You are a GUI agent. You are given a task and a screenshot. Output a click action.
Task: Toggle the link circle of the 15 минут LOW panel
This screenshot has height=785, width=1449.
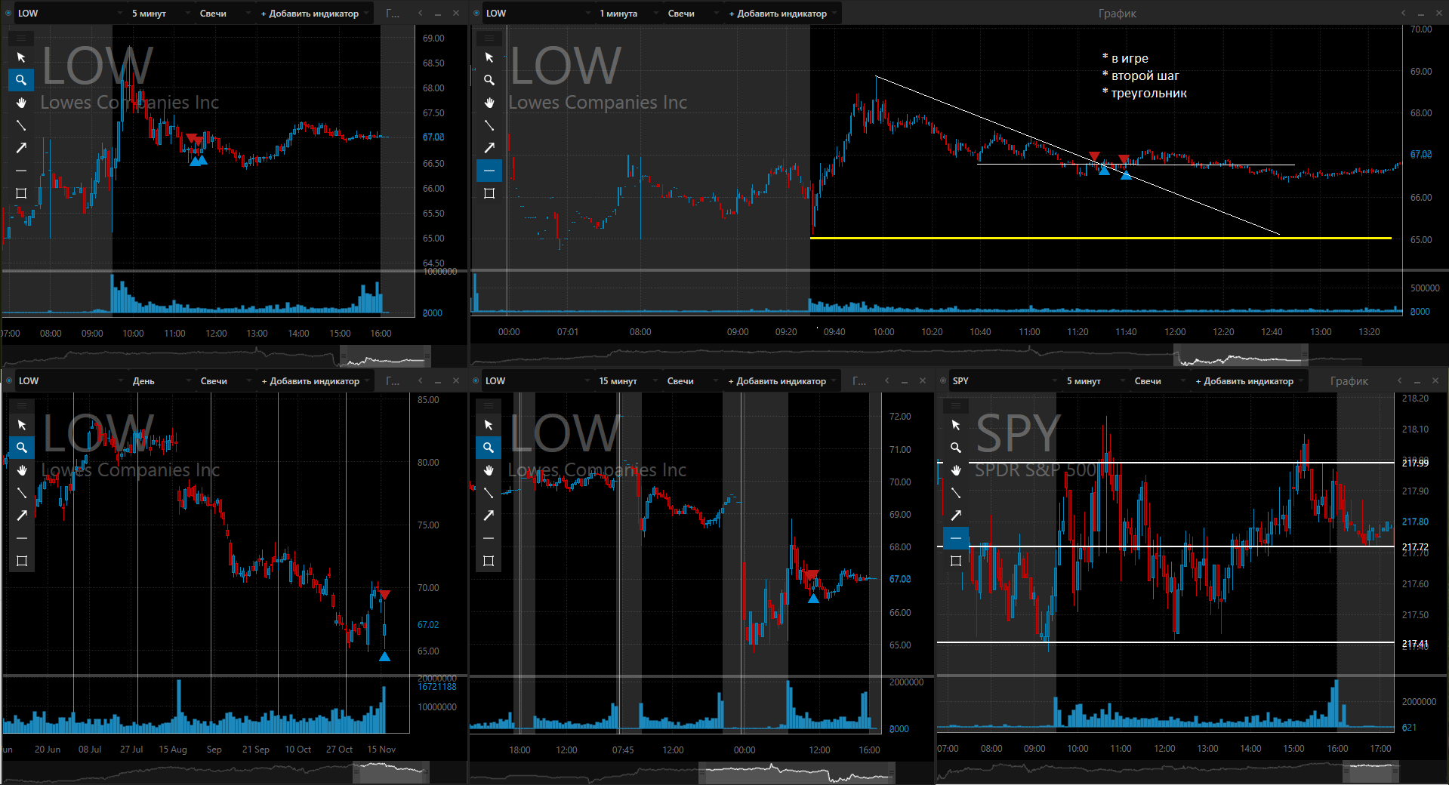(x=476, y=380)
